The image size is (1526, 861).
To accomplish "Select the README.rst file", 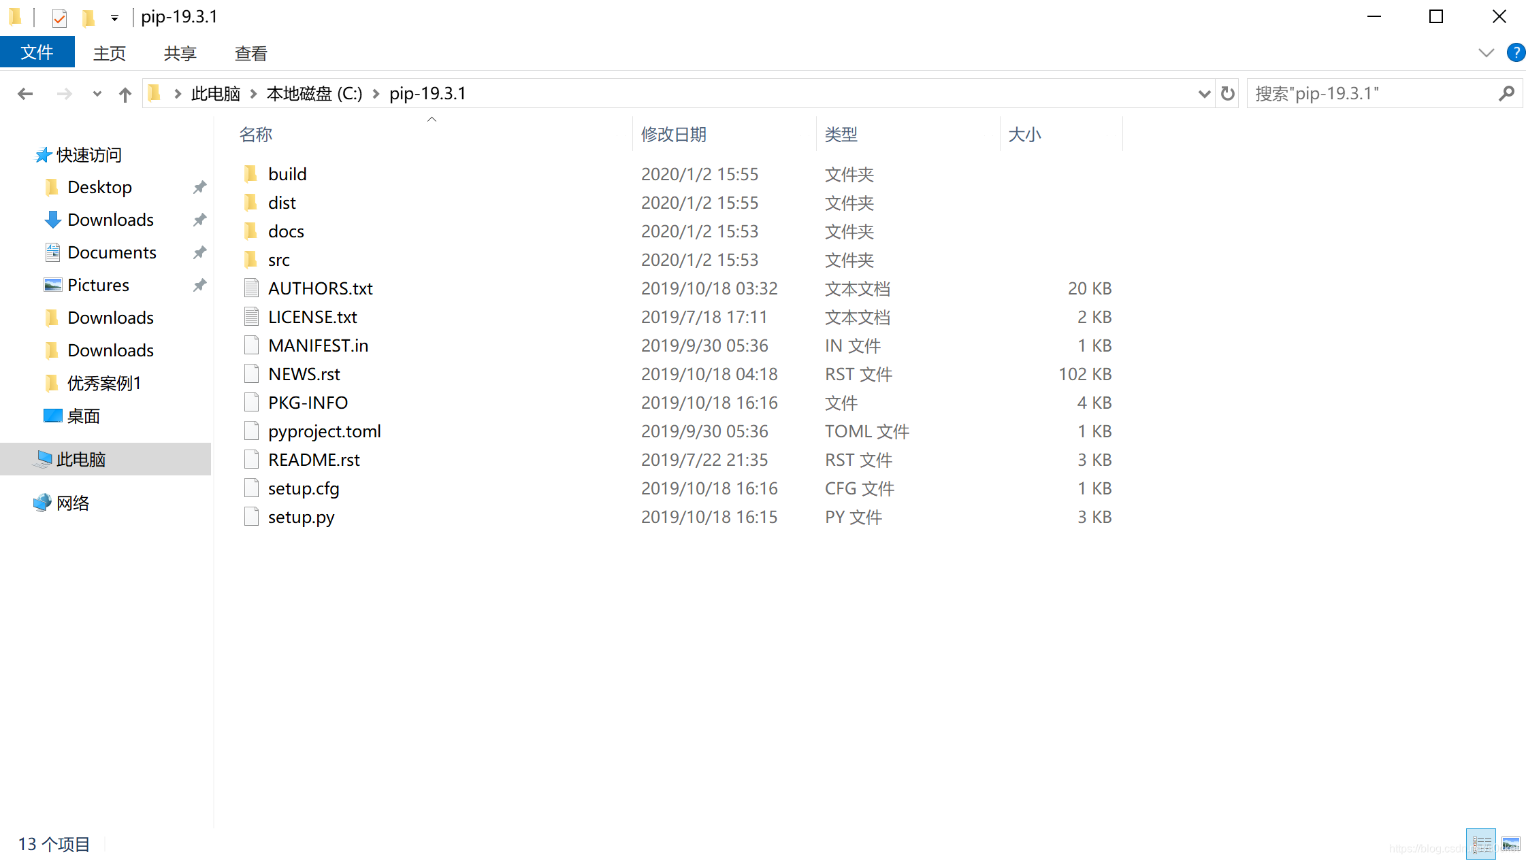I will click(314, 460).
